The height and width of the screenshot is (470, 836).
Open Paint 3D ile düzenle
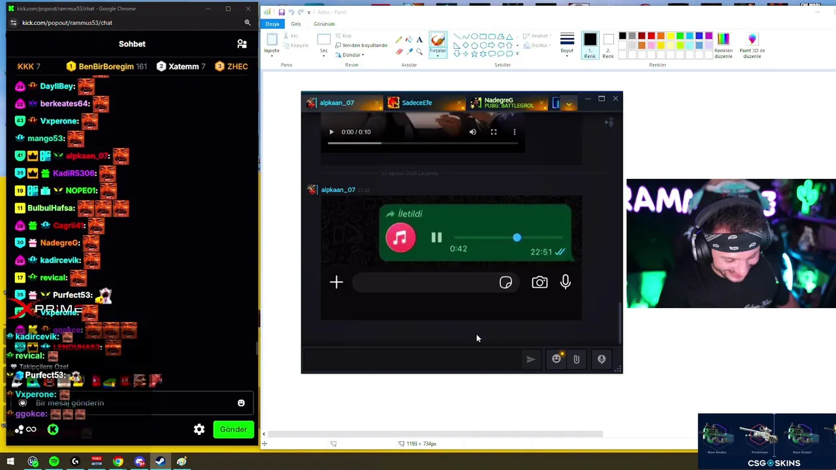click(752, 45)
